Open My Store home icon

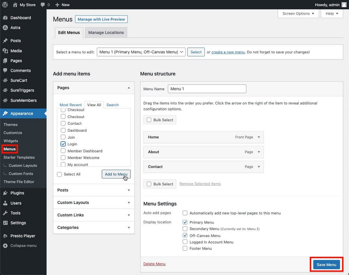15,5
